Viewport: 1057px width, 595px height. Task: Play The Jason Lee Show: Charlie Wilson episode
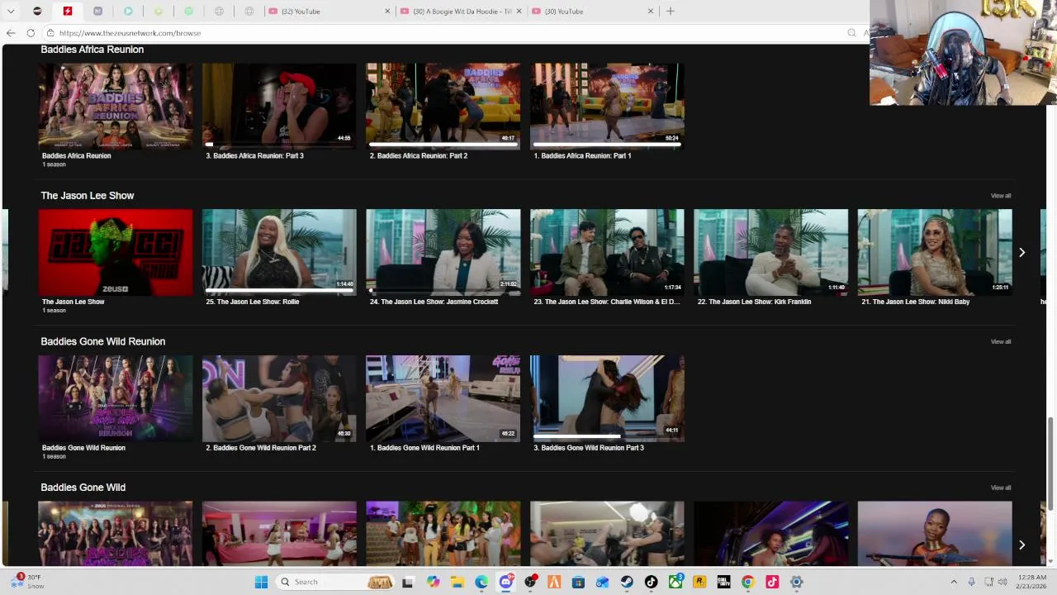pyautogui.click(x=607, y=252)
